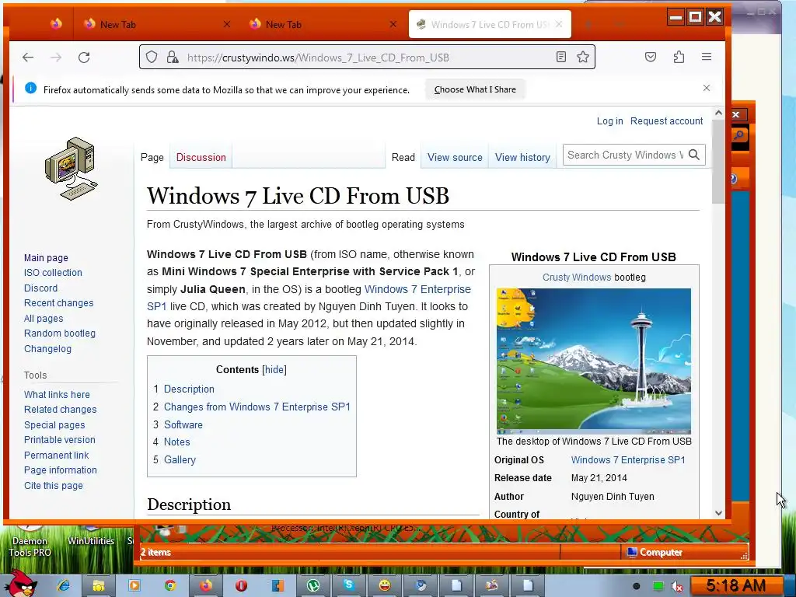Jump to Notes section in contents
The height and width of the screenshot is (597, 796).
(x=176, y=442)
